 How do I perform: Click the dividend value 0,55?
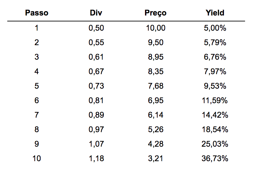(96, 43)
